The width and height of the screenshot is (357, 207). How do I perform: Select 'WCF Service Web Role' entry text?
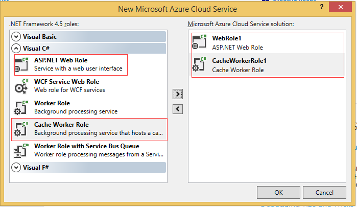point(67,82)
